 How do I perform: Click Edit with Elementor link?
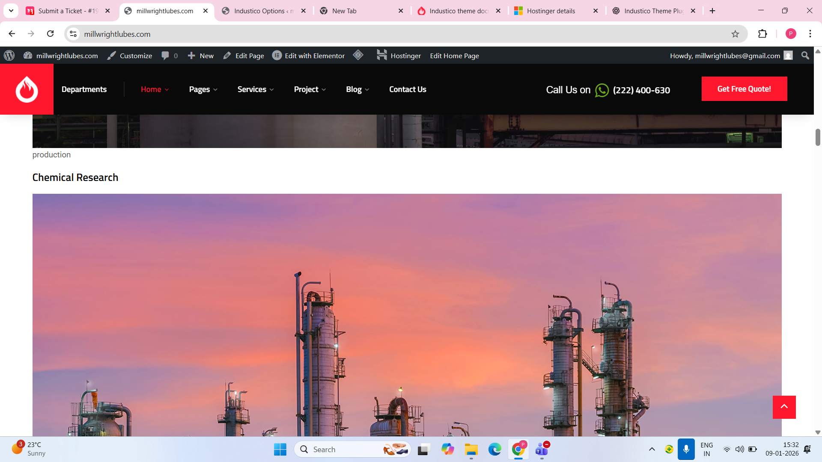coord(308,56)
